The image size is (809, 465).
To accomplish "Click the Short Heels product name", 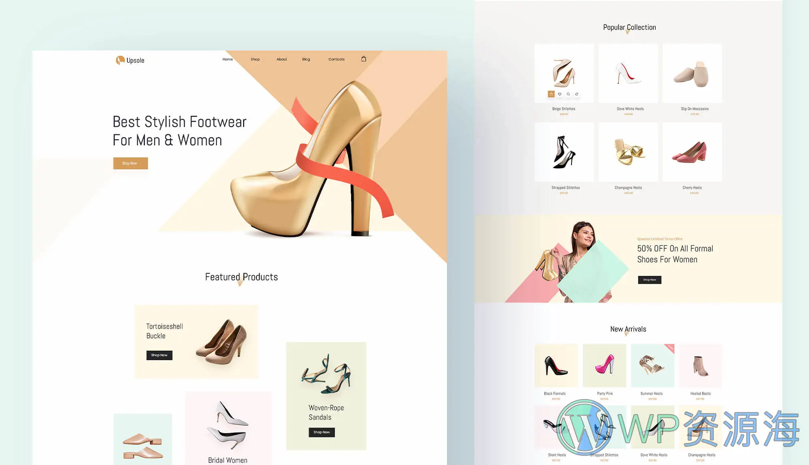I will (557, 455).
